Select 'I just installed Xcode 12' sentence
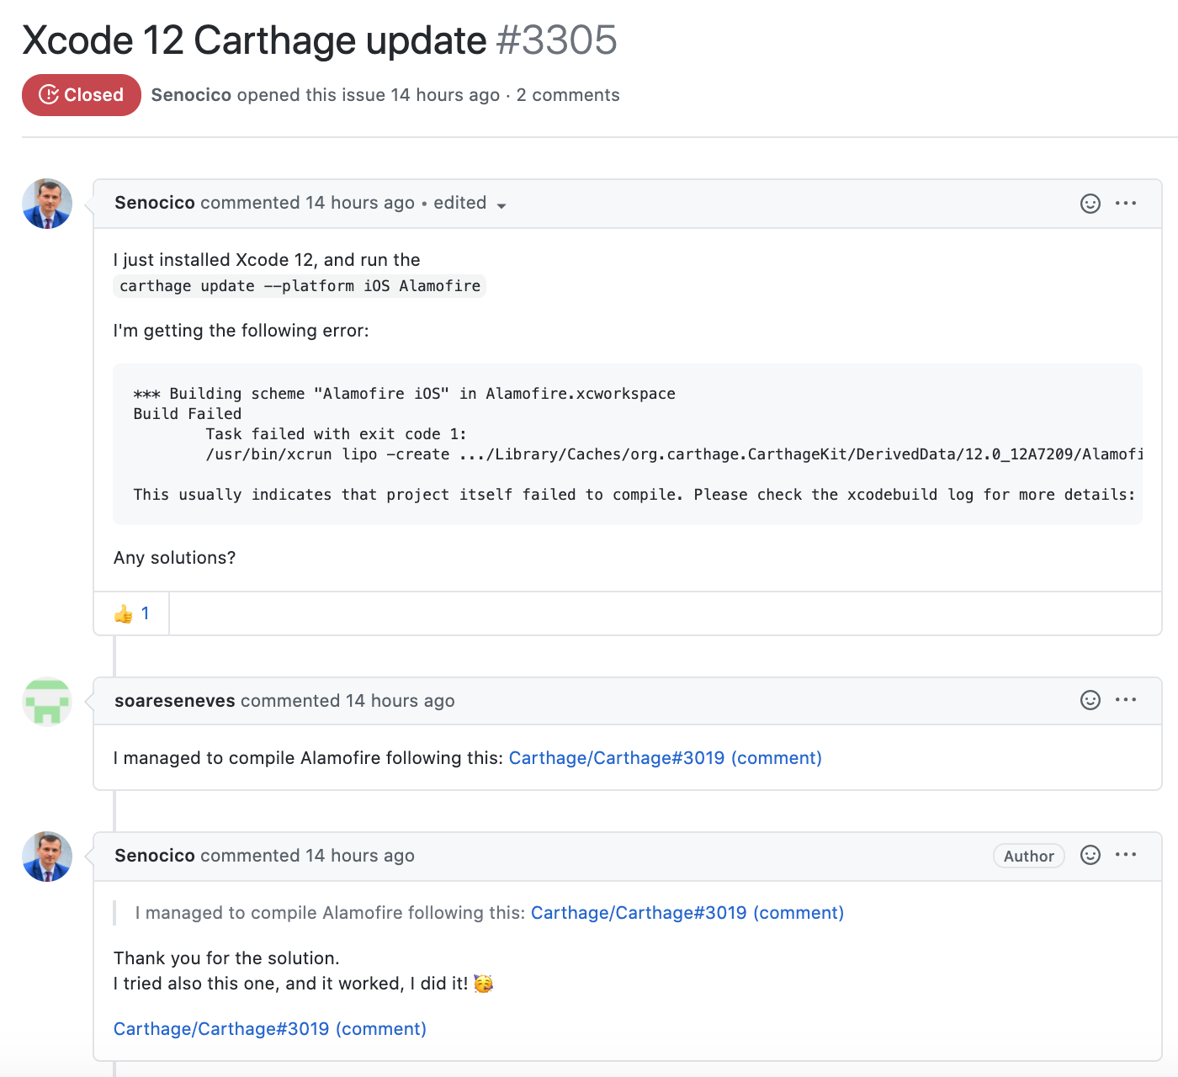 tap(267, 260)
